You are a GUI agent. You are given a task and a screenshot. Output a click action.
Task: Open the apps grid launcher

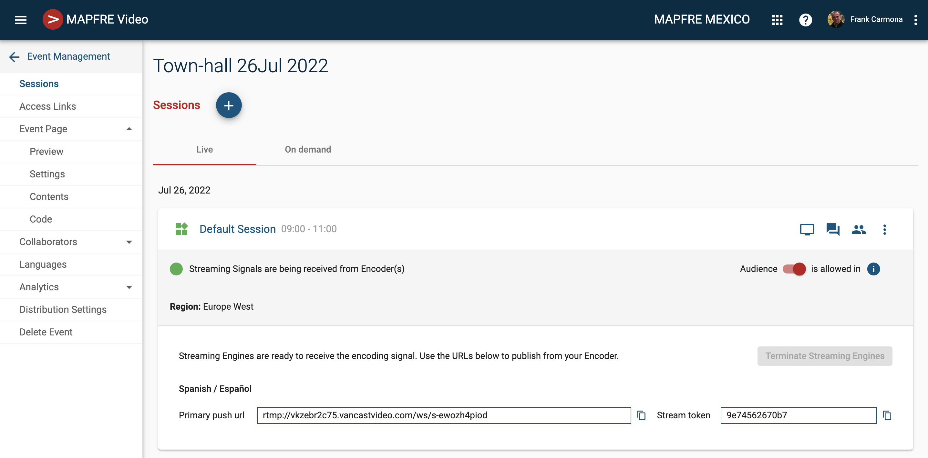point(777,20)
